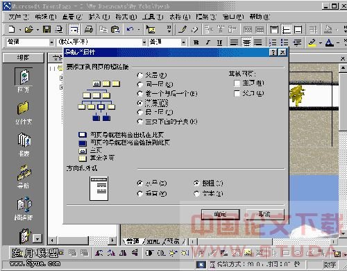Open the Open button dropdown arrow
The image size is (347, 271).
tap(37, 30)
